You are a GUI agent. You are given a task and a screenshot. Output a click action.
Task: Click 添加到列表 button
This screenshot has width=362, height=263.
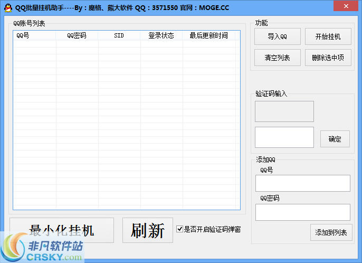coord(331,232)
